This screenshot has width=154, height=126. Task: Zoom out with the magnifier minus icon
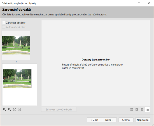10,109
